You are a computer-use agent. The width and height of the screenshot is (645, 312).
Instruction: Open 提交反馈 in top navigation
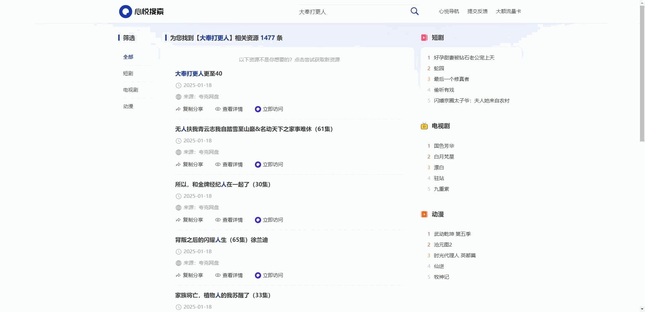pos(477,11)
